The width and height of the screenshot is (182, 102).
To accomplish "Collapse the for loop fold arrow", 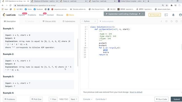I will pyautogui.click(x=87, y=48).
